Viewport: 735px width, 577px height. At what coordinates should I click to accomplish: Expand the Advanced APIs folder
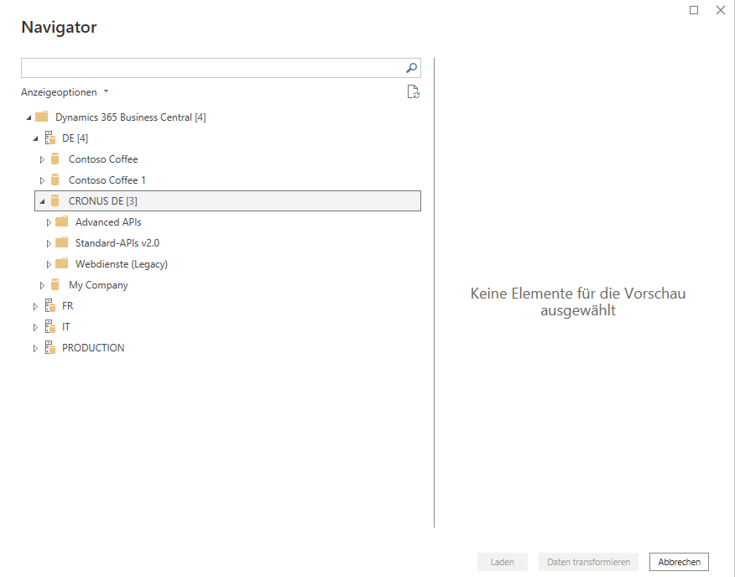[x=49, y=222]
